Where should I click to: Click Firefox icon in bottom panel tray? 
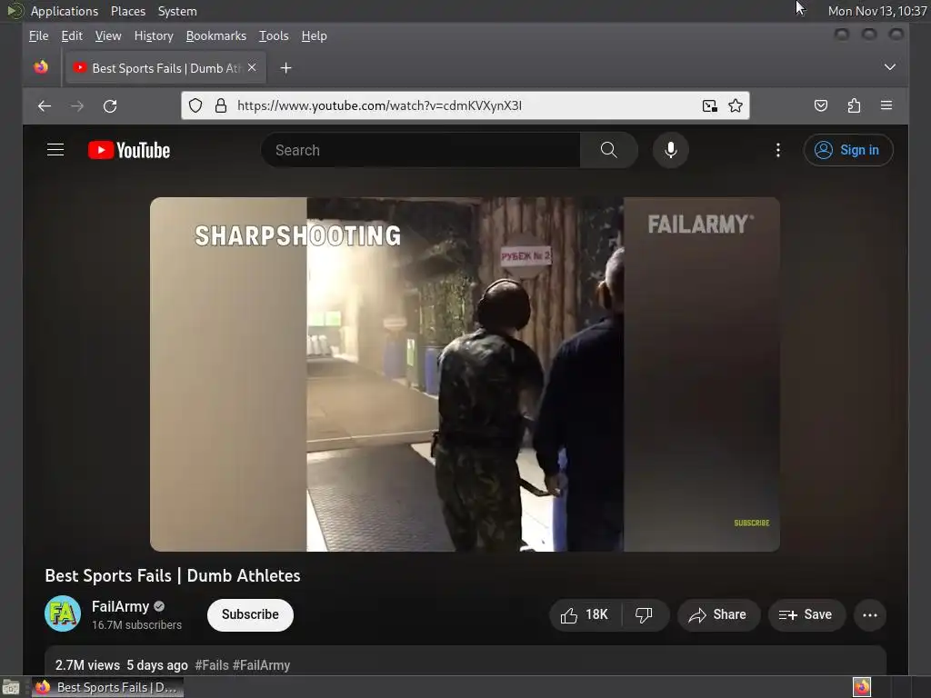(x=862, y=687)
